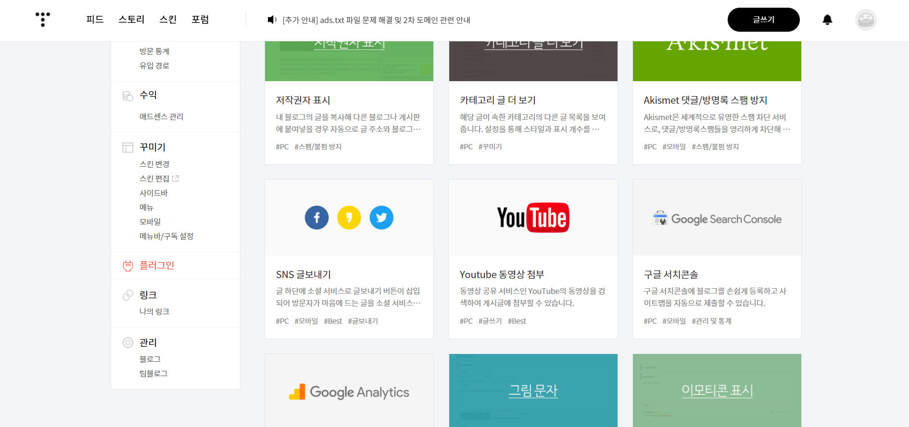
Task: Go to 유입 경로 in sidebar
Action: click(154, 65)
